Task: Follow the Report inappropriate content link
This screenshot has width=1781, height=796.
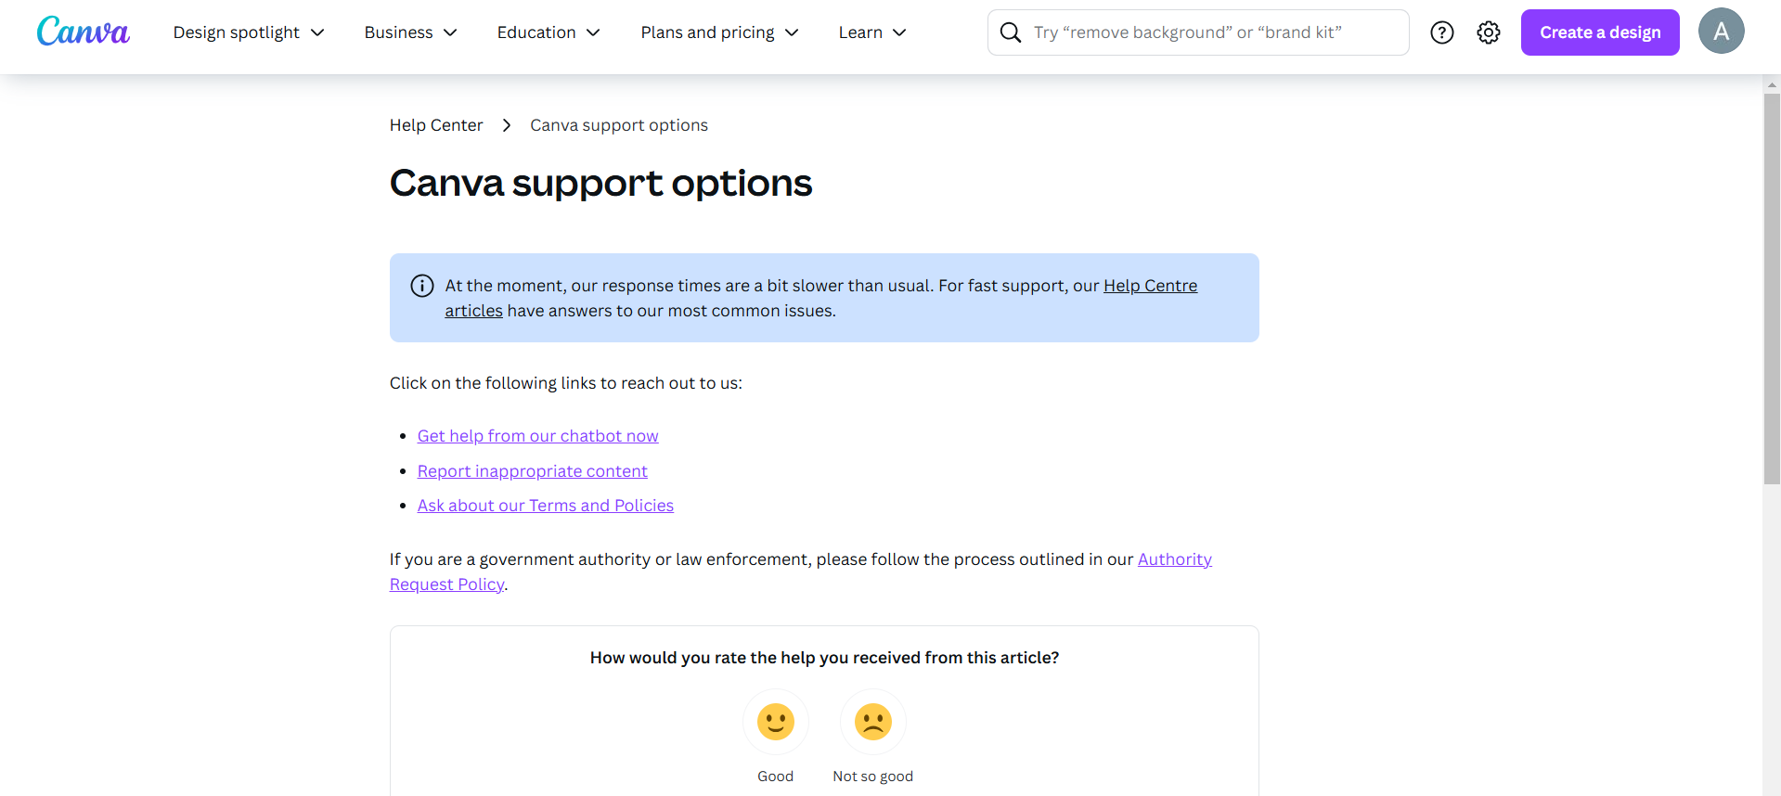Action: tap(532, 471)
